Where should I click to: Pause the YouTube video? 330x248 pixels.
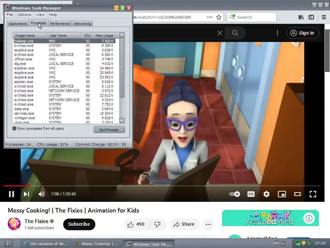pos(11,194)
